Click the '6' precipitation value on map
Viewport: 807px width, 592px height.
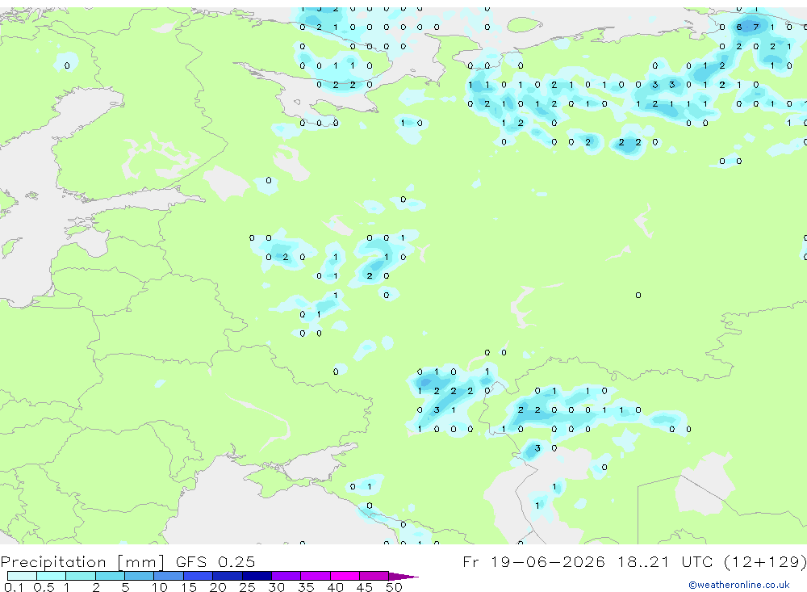coord(739,27)
